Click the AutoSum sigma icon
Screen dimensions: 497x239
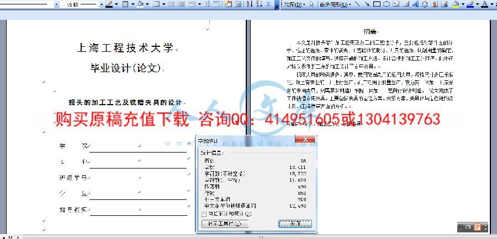(268, 4)
